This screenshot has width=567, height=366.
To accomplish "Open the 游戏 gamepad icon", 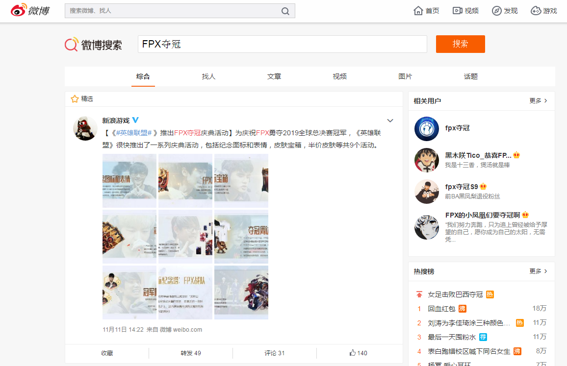I will point(536,11).
